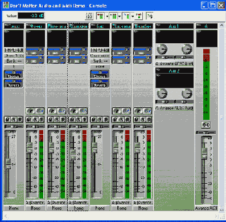
Task: Click the numbered grid icon in the console toolbar
Action: tap(89, 16)
